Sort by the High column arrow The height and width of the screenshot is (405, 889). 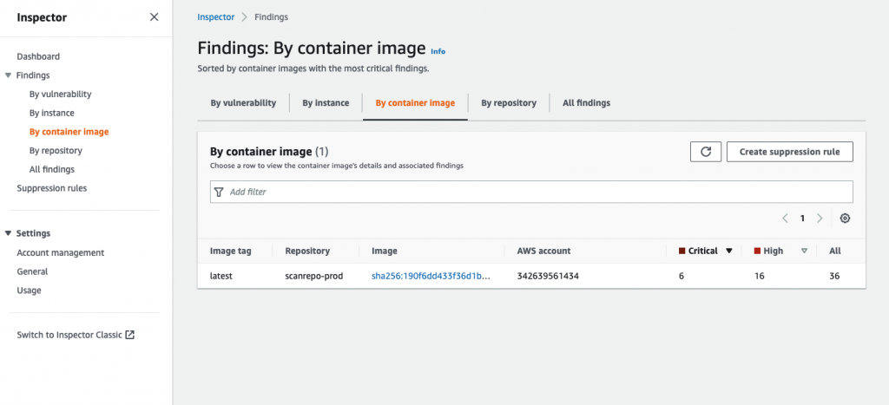click(804, 251)
